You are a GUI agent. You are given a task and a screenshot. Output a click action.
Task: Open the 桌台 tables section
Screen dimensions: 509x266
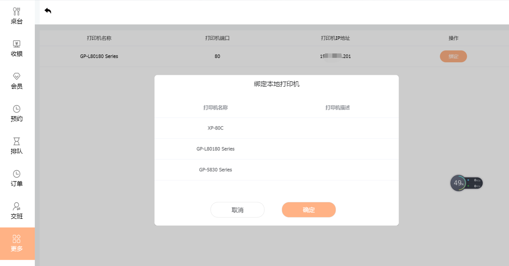pyautogui.click(x=17, y=16)
